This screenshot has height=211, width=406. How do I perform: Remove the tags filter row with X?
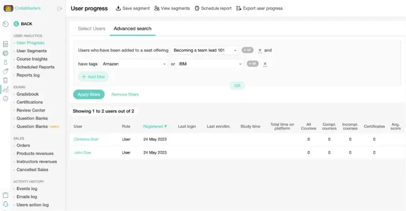click(x=265, y=64)
